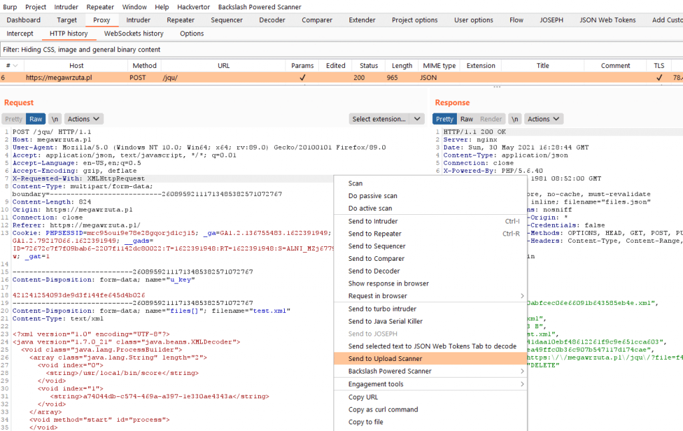The image size is (683, 431).
Task: Open the Hackvertor menu
Action: (193, 7)
